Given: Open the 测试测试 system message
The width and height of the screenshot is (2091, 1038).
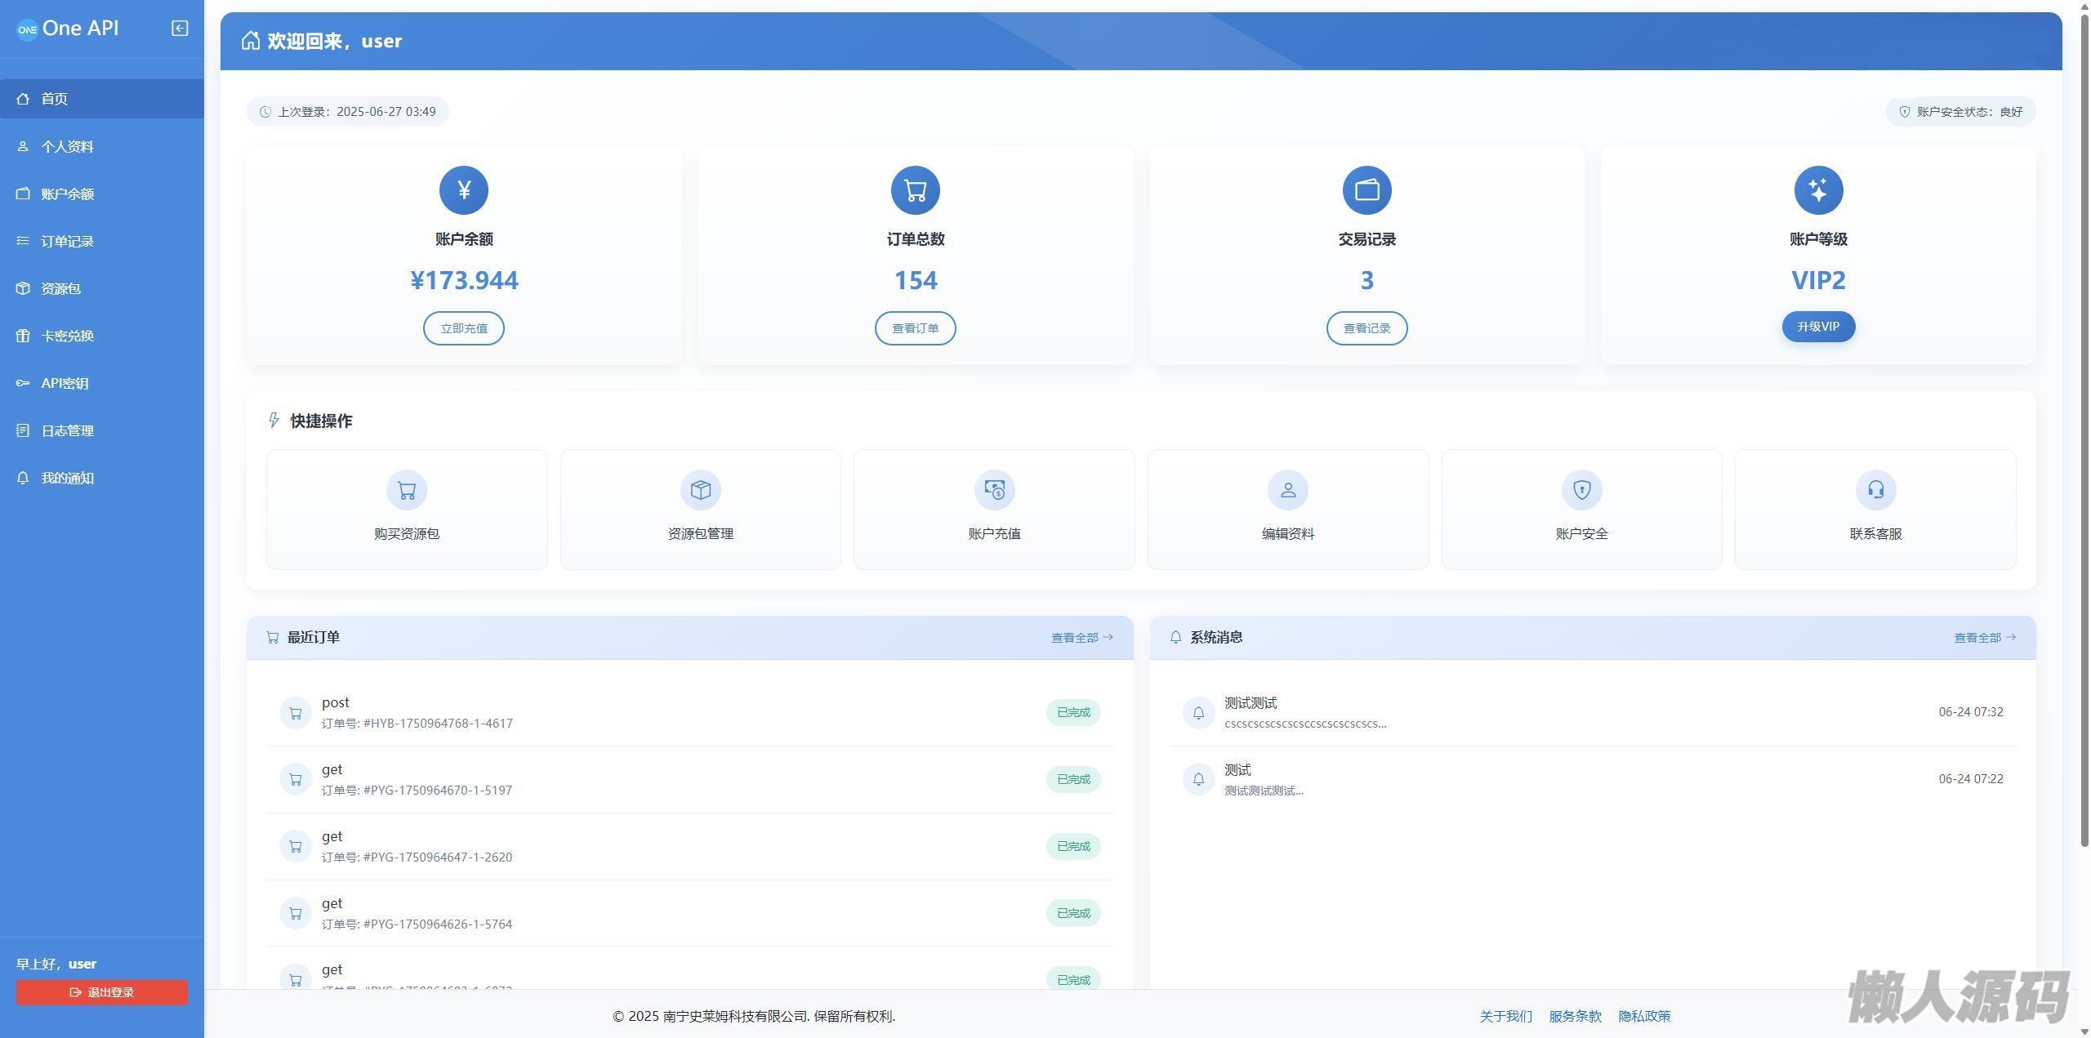Looking at the screenshot, I should point(1251,703).
